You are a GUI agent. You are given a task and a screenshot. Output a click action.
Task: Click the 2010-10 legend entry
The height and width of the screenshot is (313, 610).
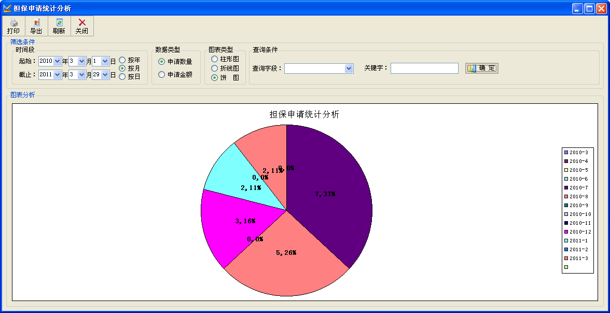[x=578, y=214]
